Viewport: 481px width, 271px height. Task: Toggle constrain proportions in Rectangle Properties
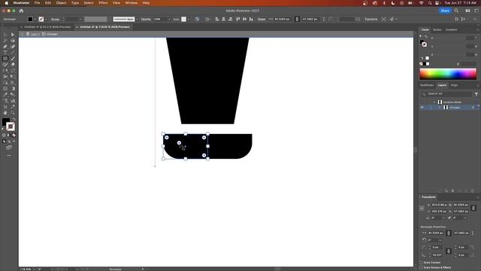[x=449, y=233]
